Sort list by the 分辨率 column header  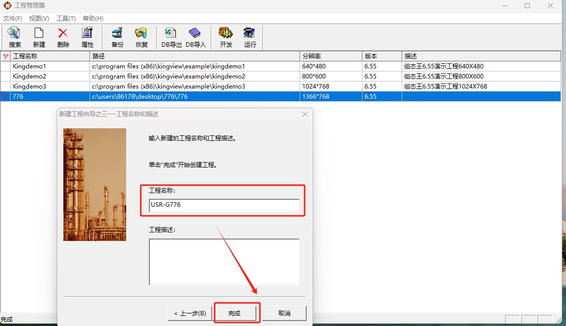[x=331, y=56]
